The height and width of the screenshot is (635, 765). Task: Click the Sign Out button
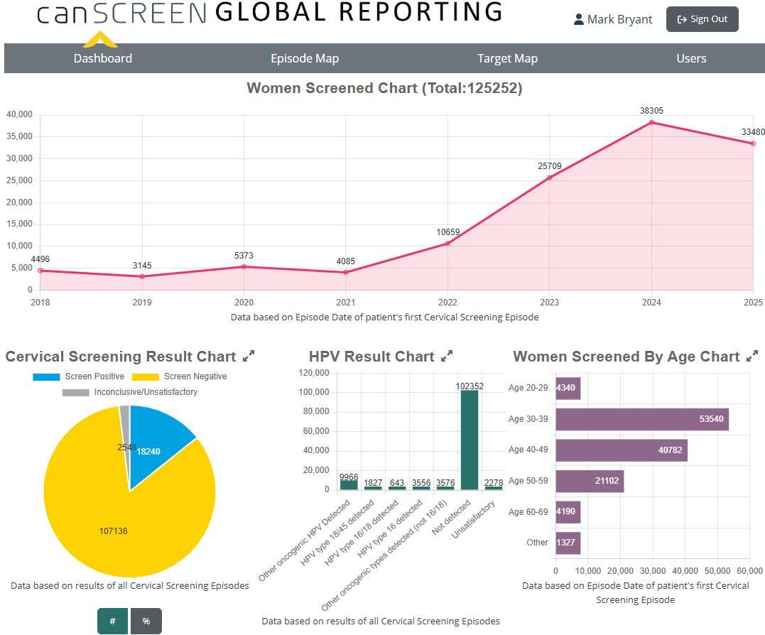coord(702,19)
